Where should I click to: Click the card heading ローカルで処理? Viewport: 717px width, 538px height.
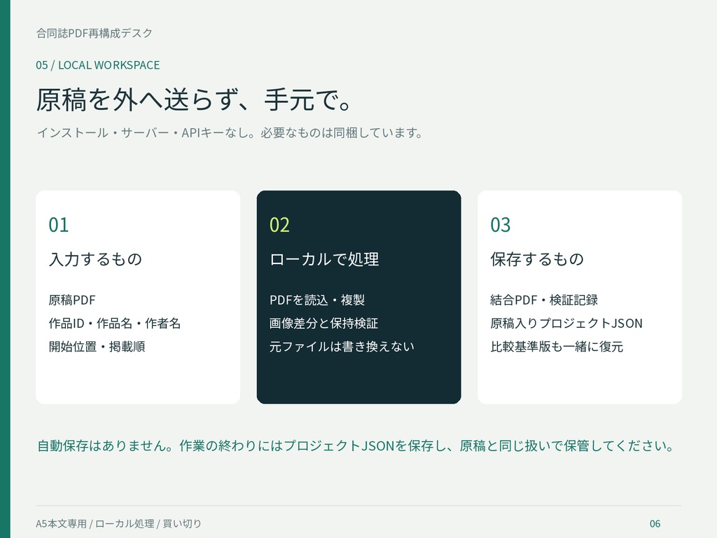324,259
